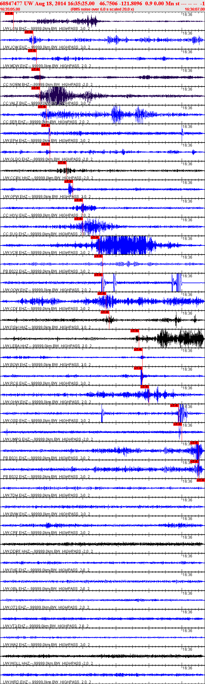205x684 pixels.
Task: Click the pick marker on the UW.MDW trace
Action: click(32, 51)
